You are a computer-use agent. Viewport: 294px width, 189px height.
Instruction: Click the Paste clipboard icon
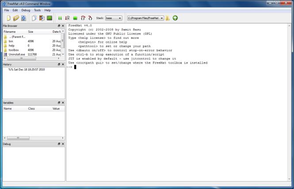[42, 18]
